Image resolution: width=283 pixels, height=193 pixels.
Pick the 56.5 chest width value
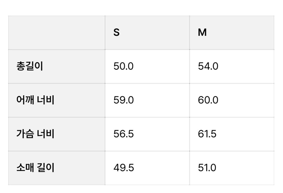[124, 134]
